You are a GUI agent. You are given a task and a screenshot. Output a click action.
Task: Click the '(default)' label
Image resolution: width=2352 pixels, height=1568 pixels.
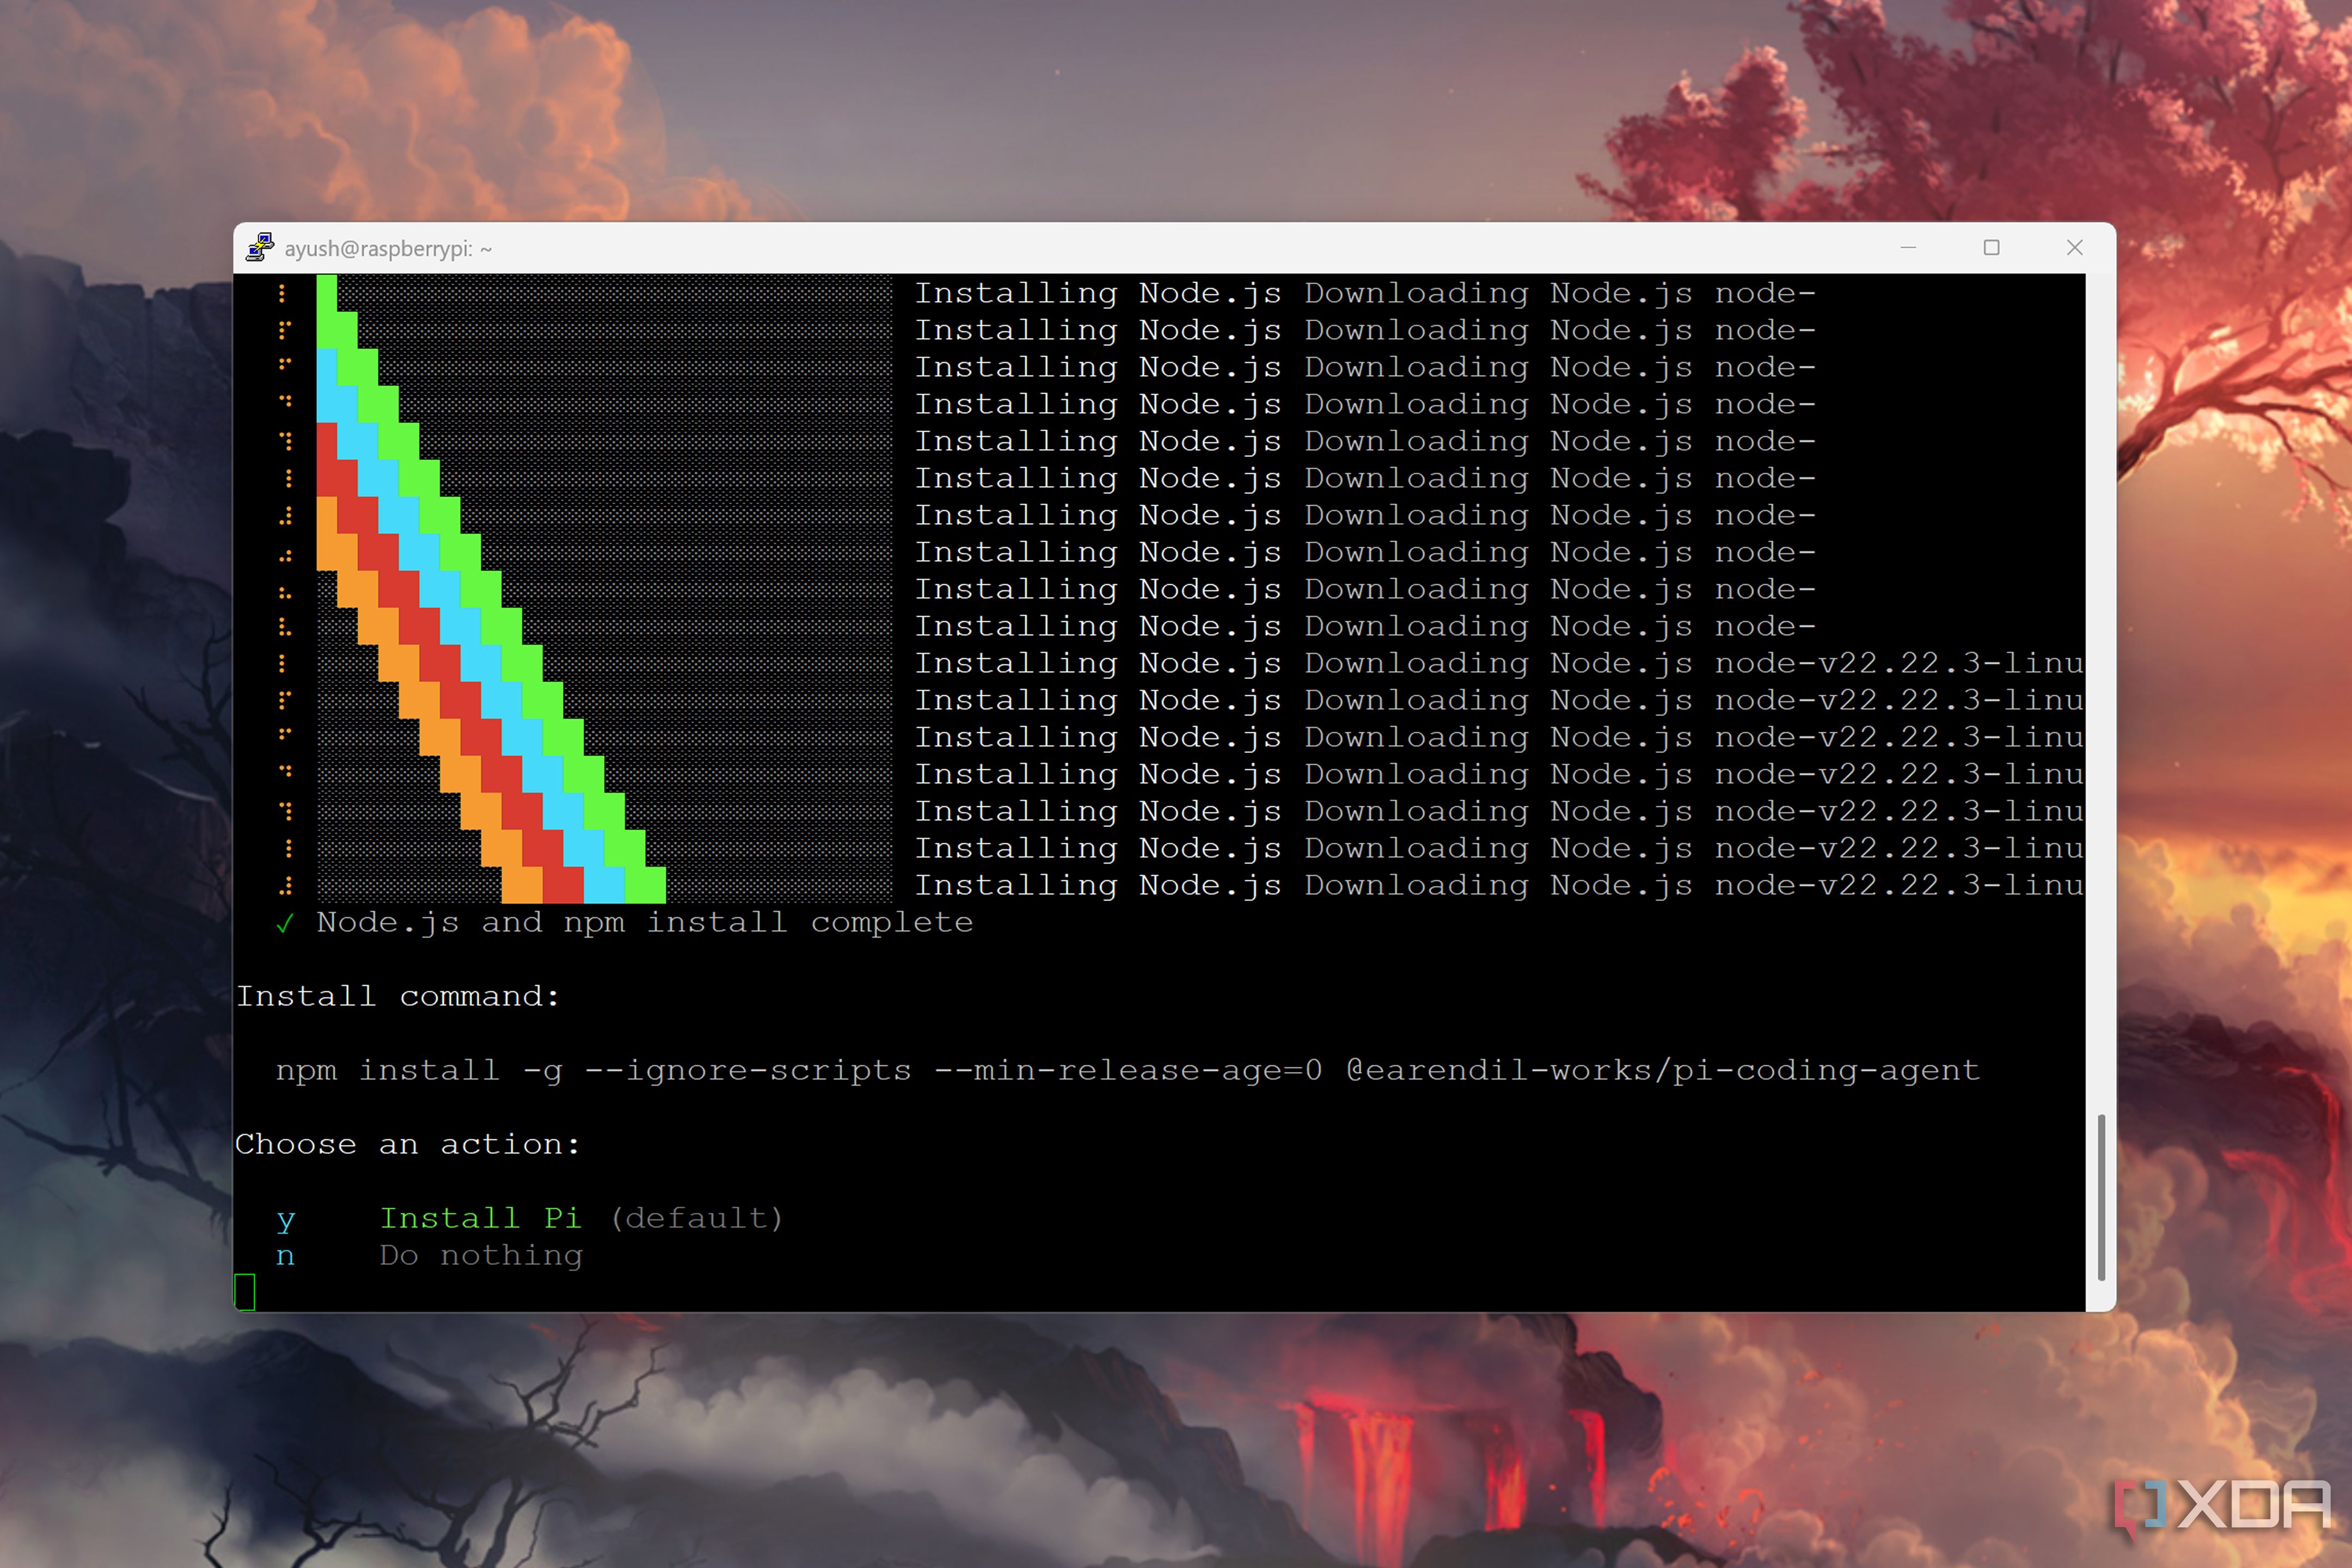coord(697,1218)
